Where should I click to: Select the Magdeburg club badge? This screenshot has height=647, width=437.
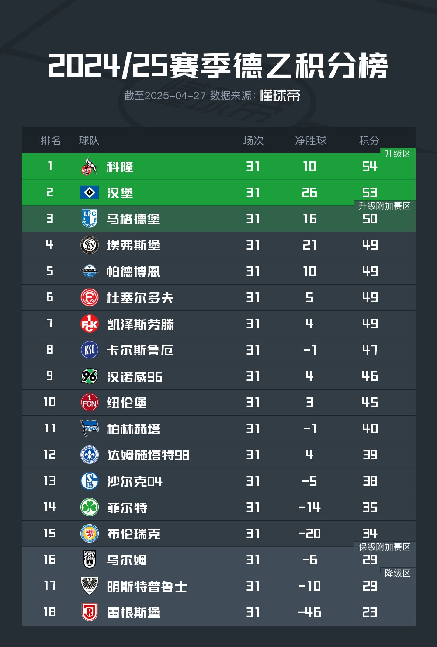90,219
